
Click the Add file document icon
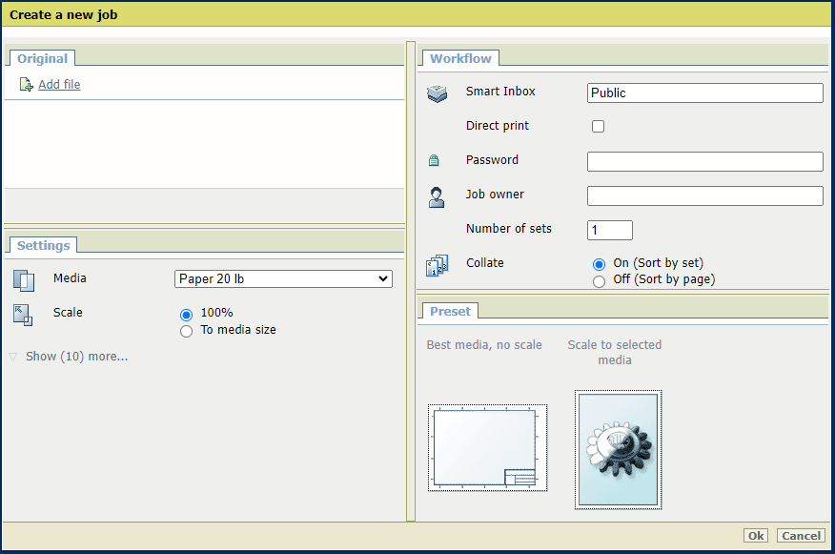27,85
